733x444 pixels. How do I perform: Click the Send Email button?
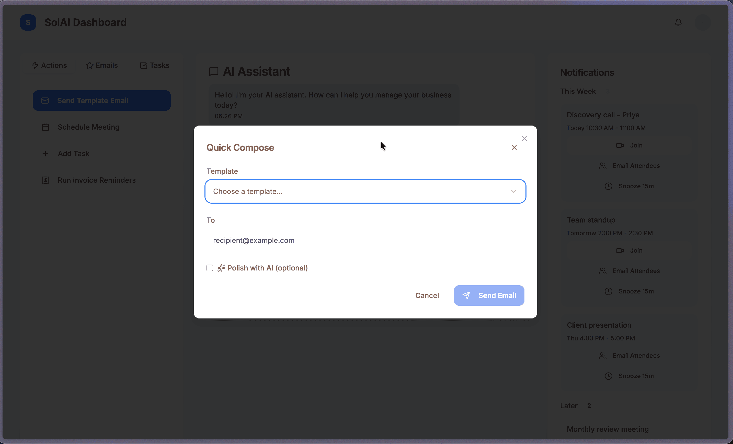[489, 295]
